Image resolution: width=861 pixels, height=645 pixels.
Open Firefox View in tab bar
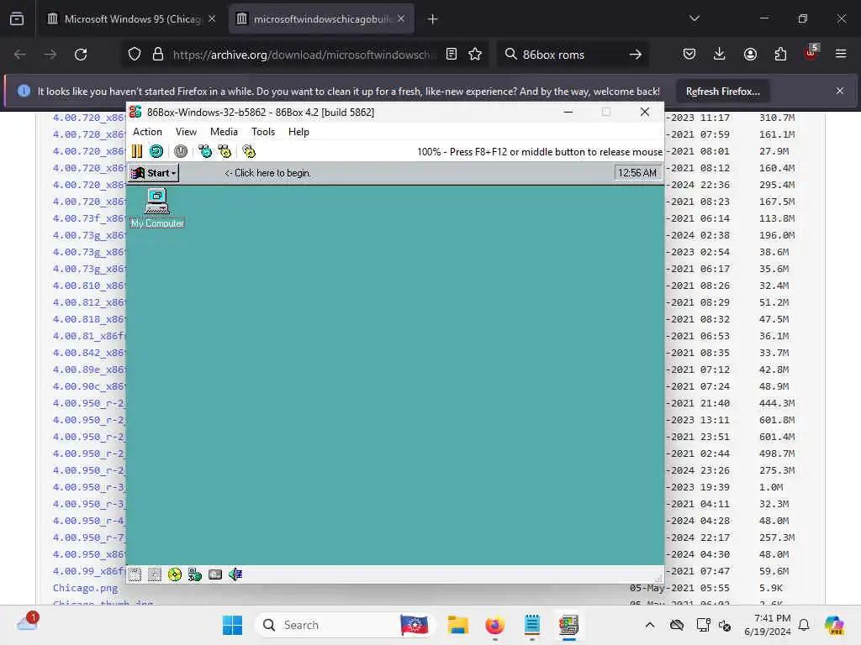tap(17, 18)
